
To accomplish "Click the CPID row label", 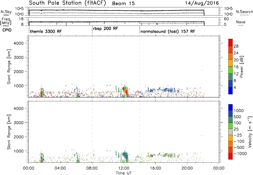I will pyautogui.click(x=7, y=30).
